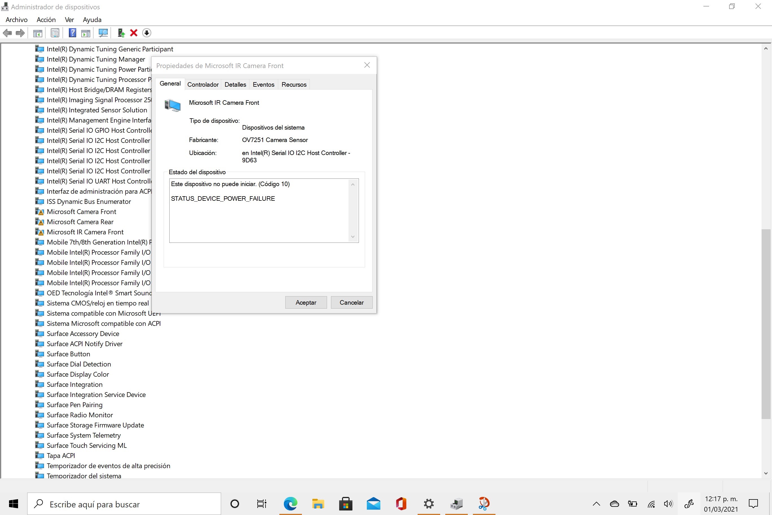Open Microsoft Edge from the taskbar
This screenshot has height=515, width=772.
coord(290,503)
